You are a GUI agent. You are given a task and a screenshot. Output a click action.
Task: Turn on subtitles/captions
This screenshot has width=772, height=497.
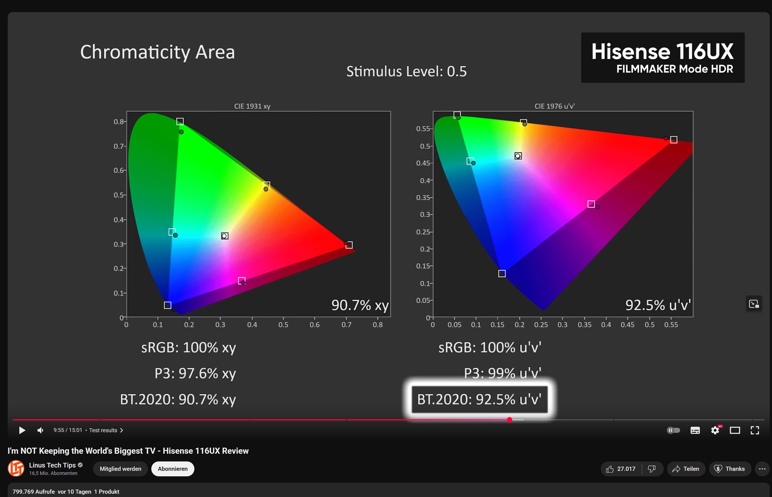click(695, 430)
